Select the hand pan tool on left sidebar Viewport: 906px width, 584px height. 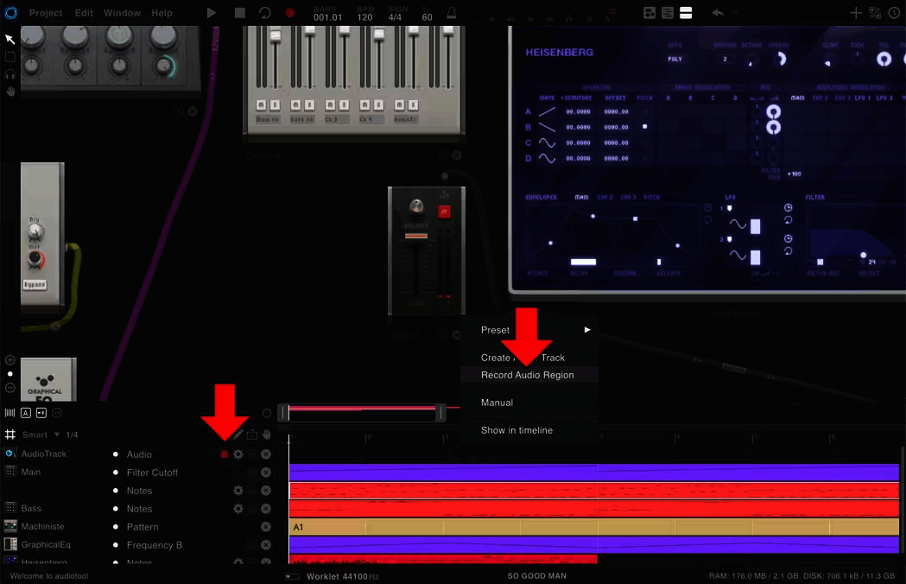pyautogui.click(x=10, y=92)
